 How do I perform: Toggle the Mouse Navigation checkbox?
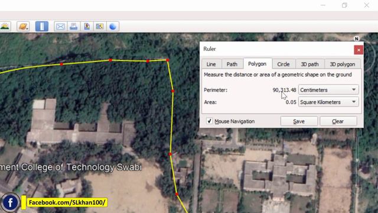[x=209, y=121]
